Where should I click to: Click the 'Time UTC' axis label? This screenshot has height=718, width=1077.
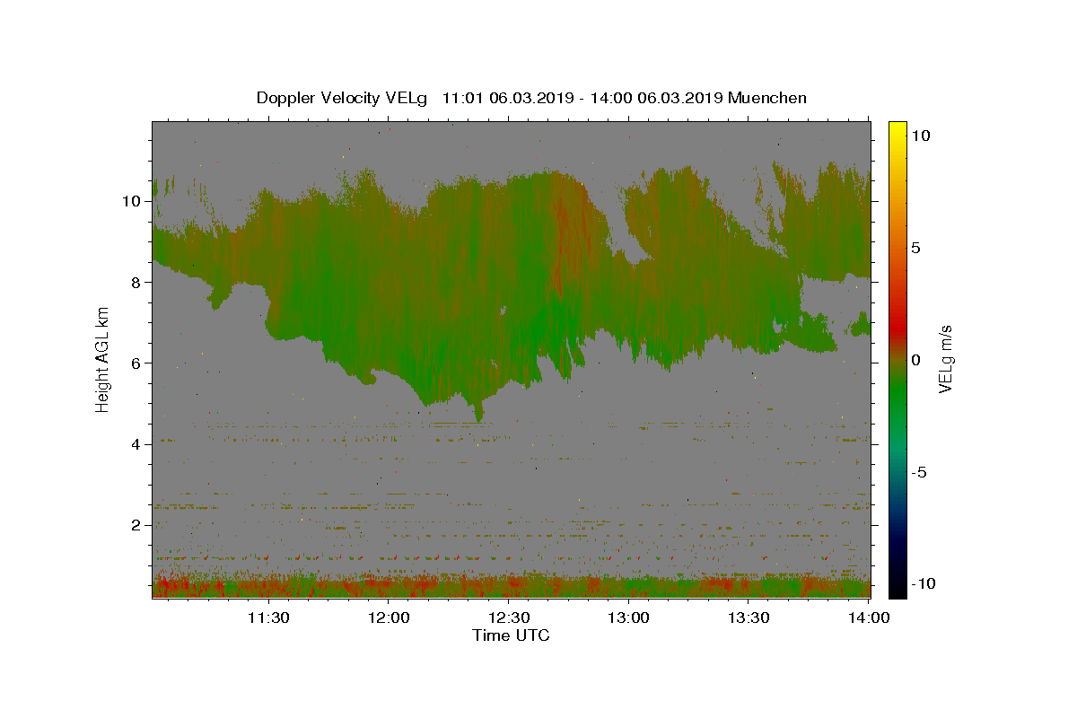(511, 635)
